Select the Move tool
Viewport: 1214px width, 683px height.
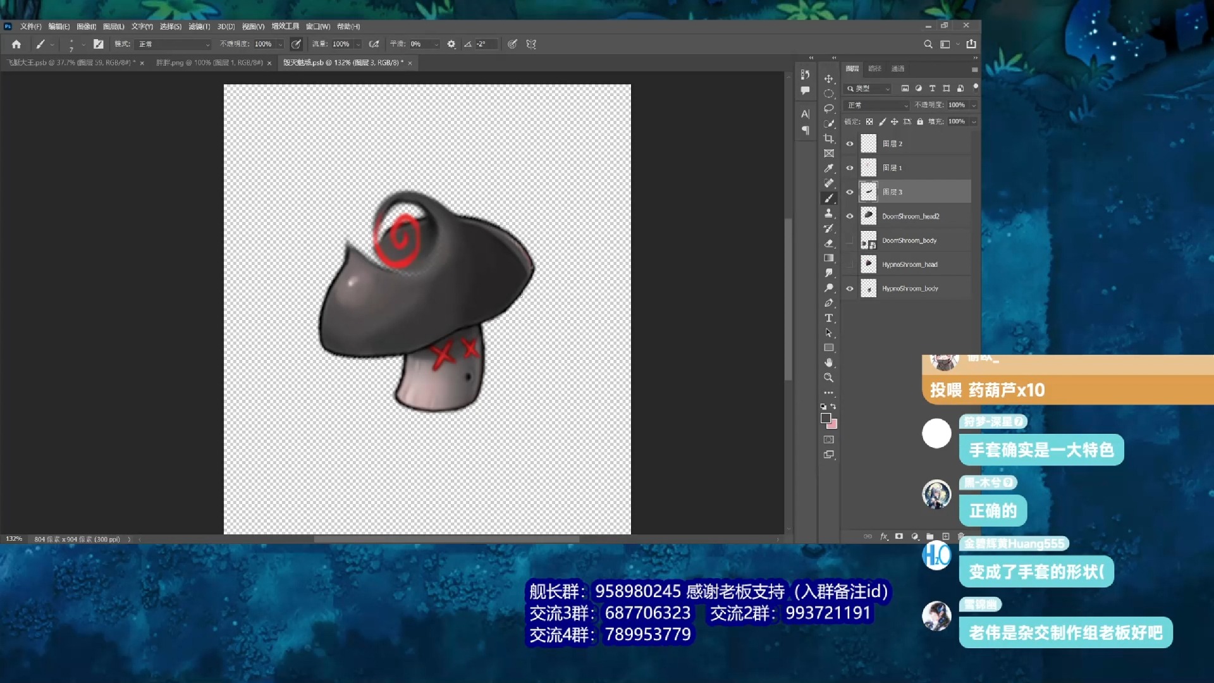[828, 78]
